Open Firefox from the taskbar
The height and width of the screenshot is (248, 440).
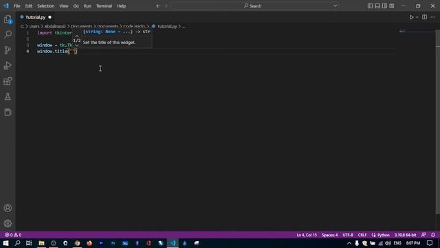tap(89, 243)
